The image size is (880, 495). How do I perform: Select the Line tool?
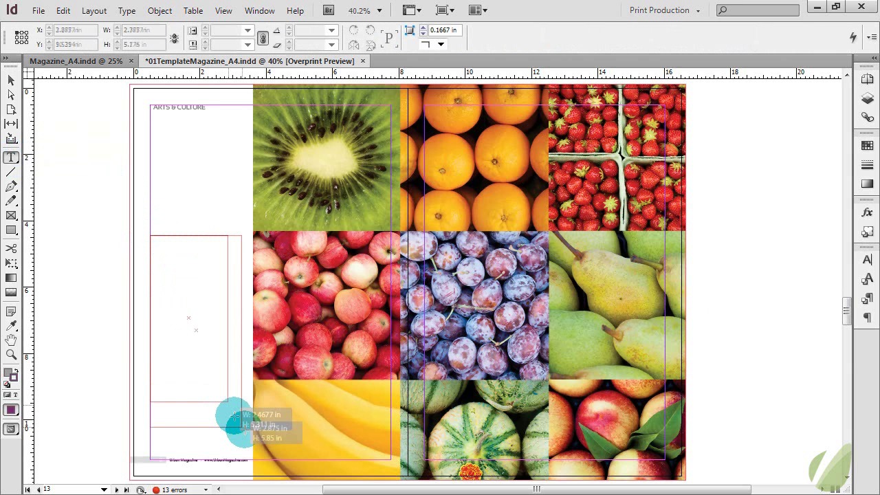[x=11, y=172]
